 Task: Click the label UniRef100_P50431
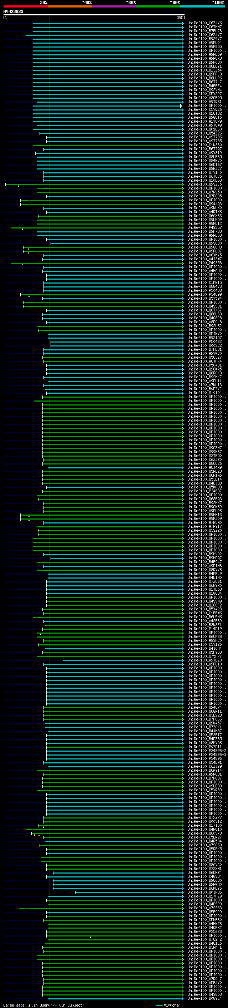click(x=204, y=365)
